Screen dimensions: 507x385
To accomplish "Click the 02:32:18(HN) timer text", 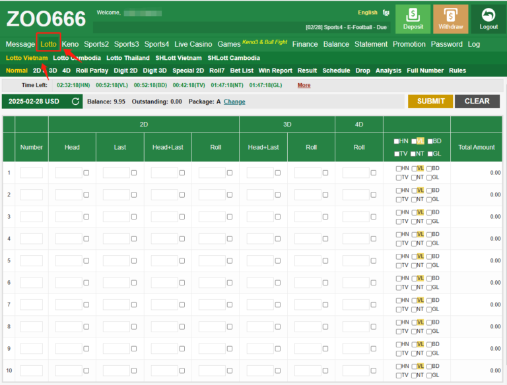I will click(x=73, y=85).
